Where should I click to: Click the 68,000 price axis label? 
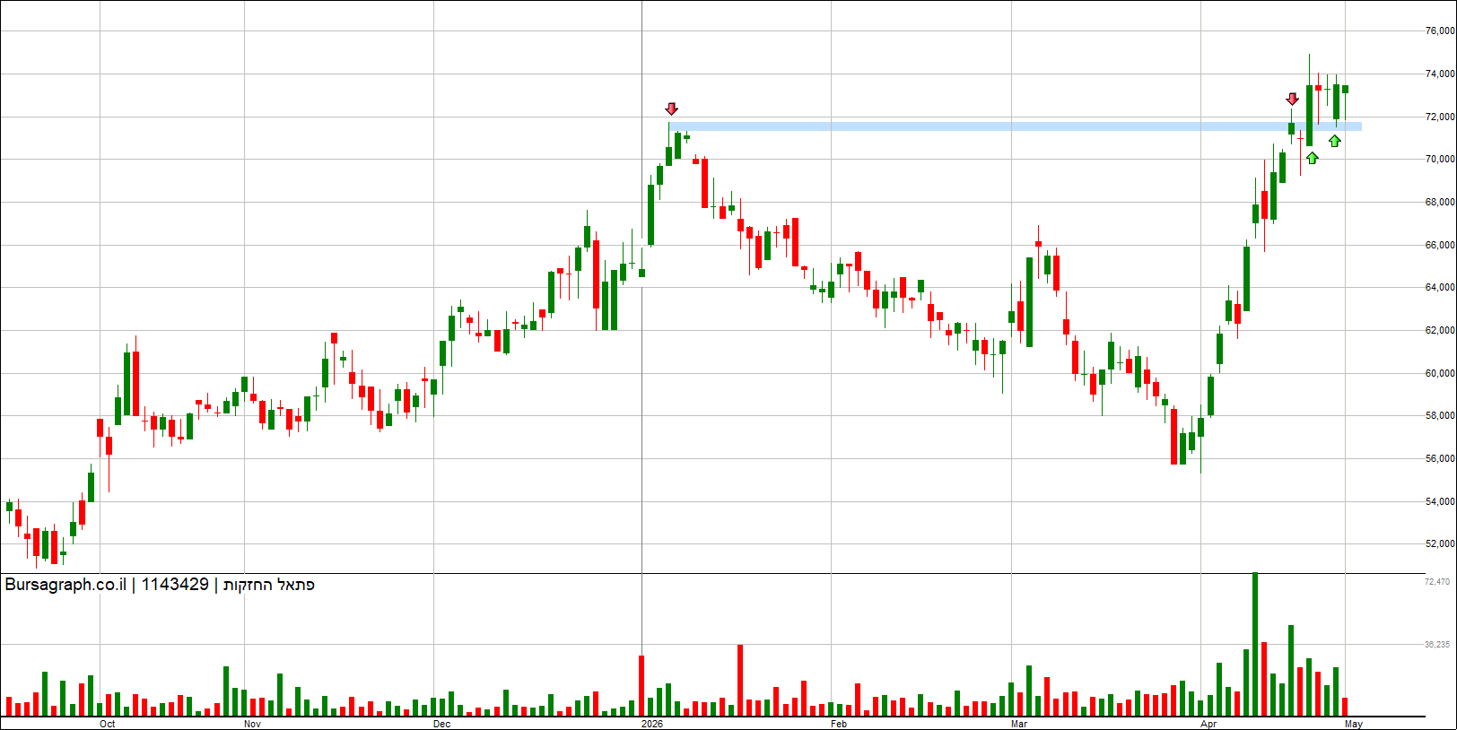(1439, 202)
